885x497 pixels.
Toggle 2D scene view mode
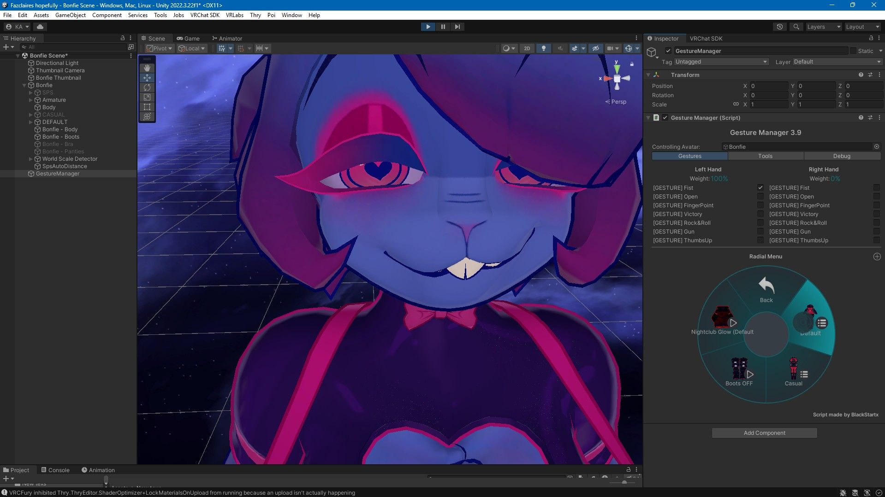(x=527, y=48)
